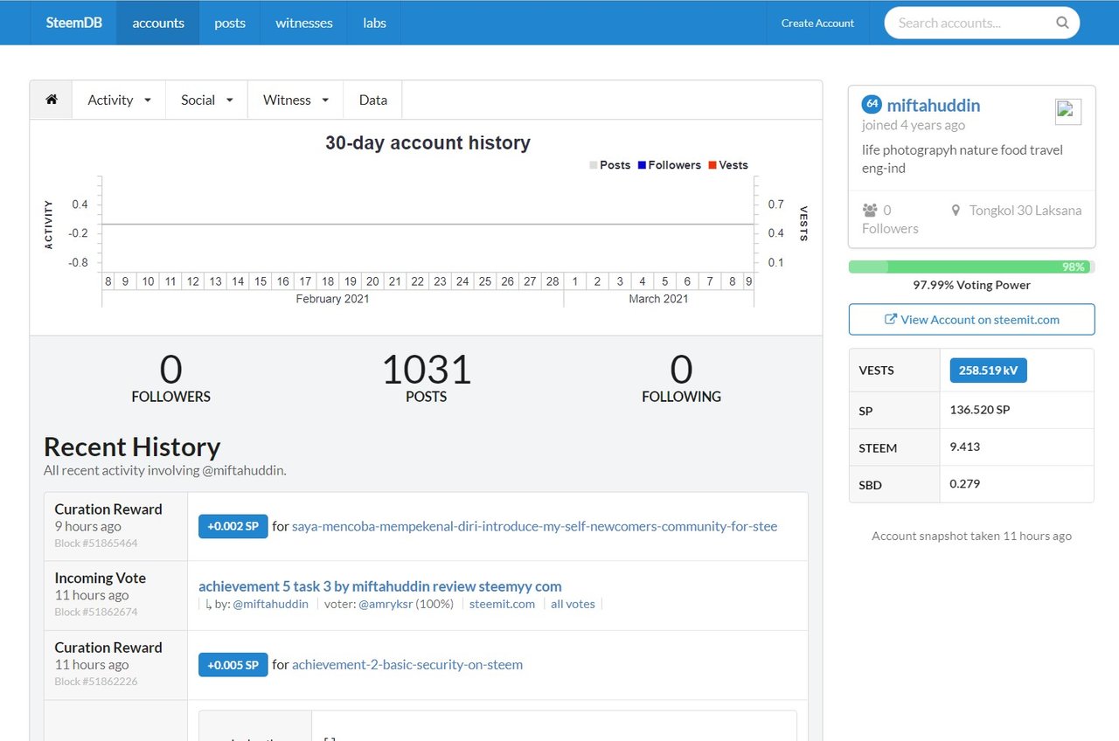The height and width of the screenshot is (741, 1119).
Task: Click the 136.520 SP value
Action: tap(980, 410)
